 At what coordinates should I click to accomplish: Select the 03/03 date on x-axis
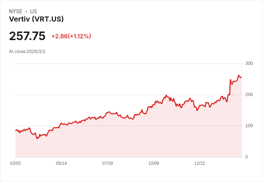[x=15, y=163]
